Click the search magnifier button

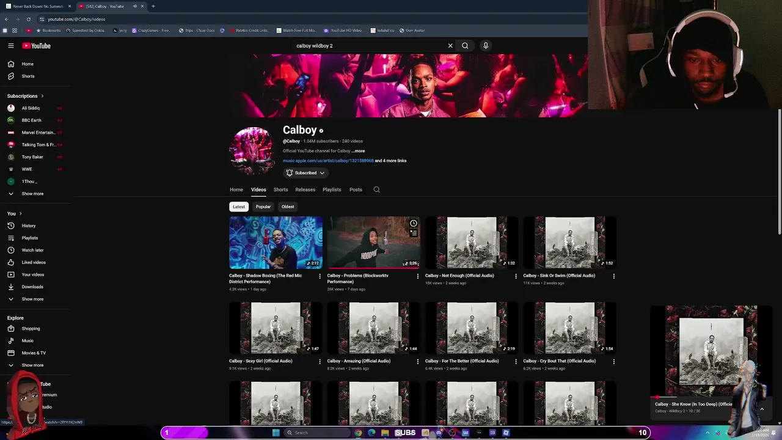pyautogui.click(x=465, y=46)
